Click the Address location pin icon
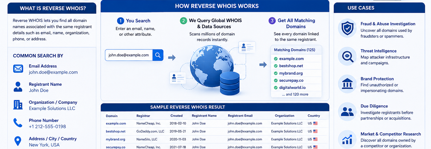 click(18, 141)
